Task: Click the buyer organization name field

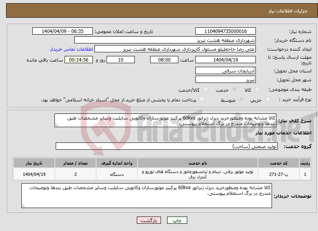Action: point(165,40)
